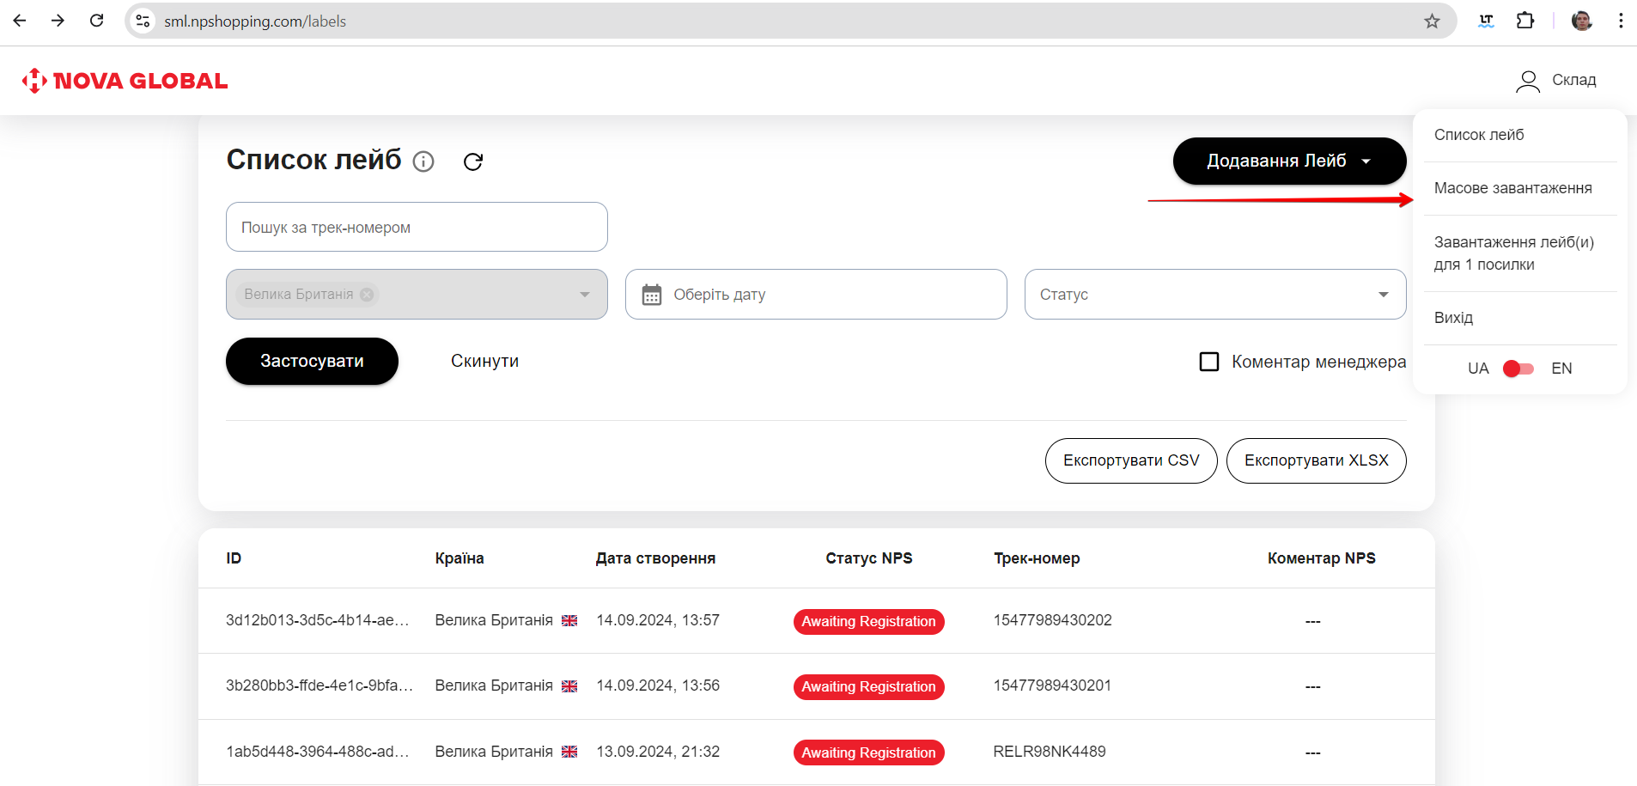The image size is (1637, 786).
Task: Click the Дата створення column header
Action: pos(655,558)
